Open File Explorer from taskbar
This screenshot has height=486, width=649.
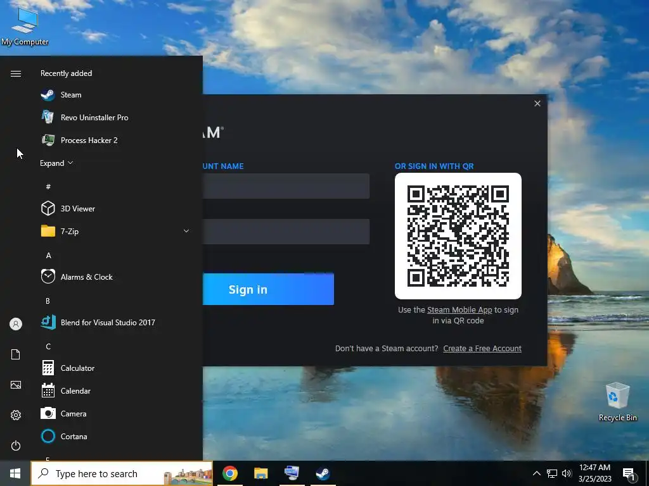tap(260, 473)
